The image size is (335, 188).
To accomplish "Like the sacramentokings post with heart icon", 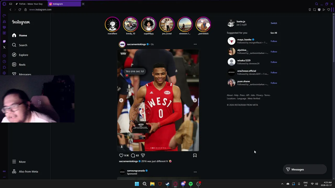I will tap(121, 155).
